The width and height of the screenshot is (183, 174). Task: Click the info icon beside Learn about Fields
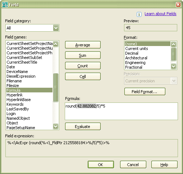pyautogui.click(x=139, y=14)
